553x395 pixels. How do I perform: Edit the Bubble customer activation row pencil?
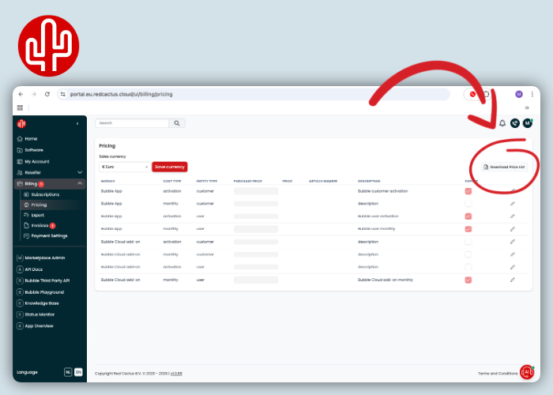(513, 191)
